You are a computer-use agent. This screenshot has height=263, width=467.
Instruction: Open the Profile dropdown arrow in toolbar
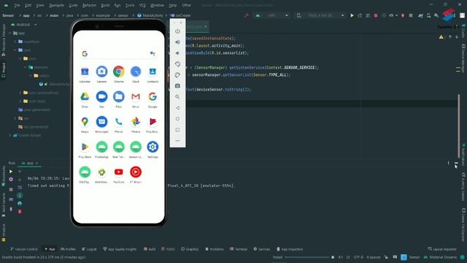pos(396,15)
